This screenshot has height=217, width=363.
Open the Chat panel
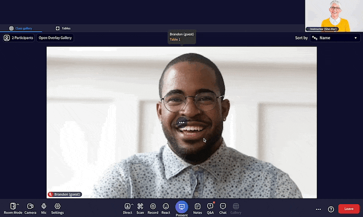[223, 208]
